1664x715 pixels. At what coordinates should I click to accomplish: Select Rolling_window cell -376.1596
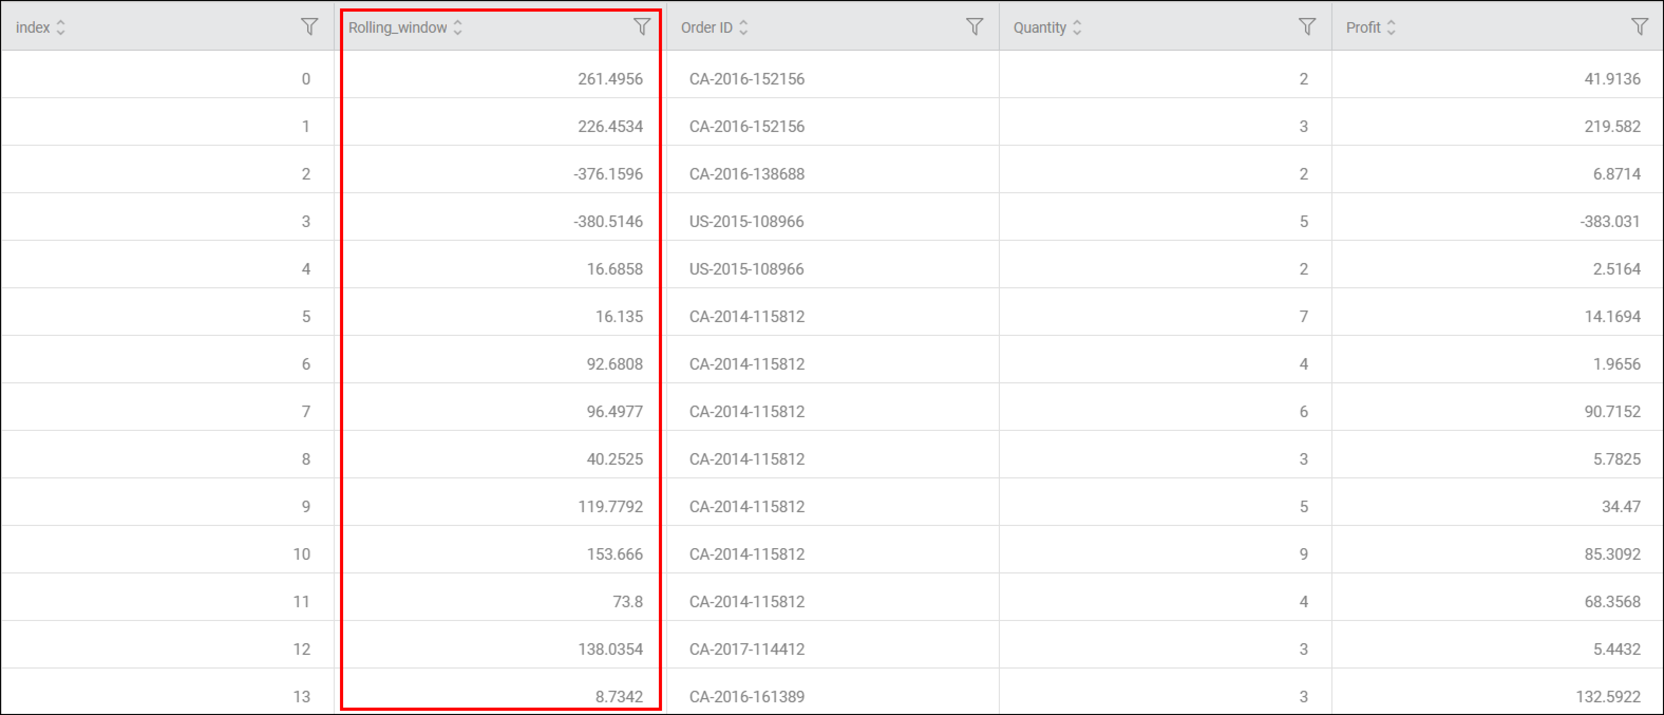[x=608, y=174]
